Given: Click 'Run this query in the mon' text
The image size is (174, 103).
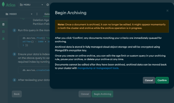Looking at the screenshot, I should (x=34, y=30).
